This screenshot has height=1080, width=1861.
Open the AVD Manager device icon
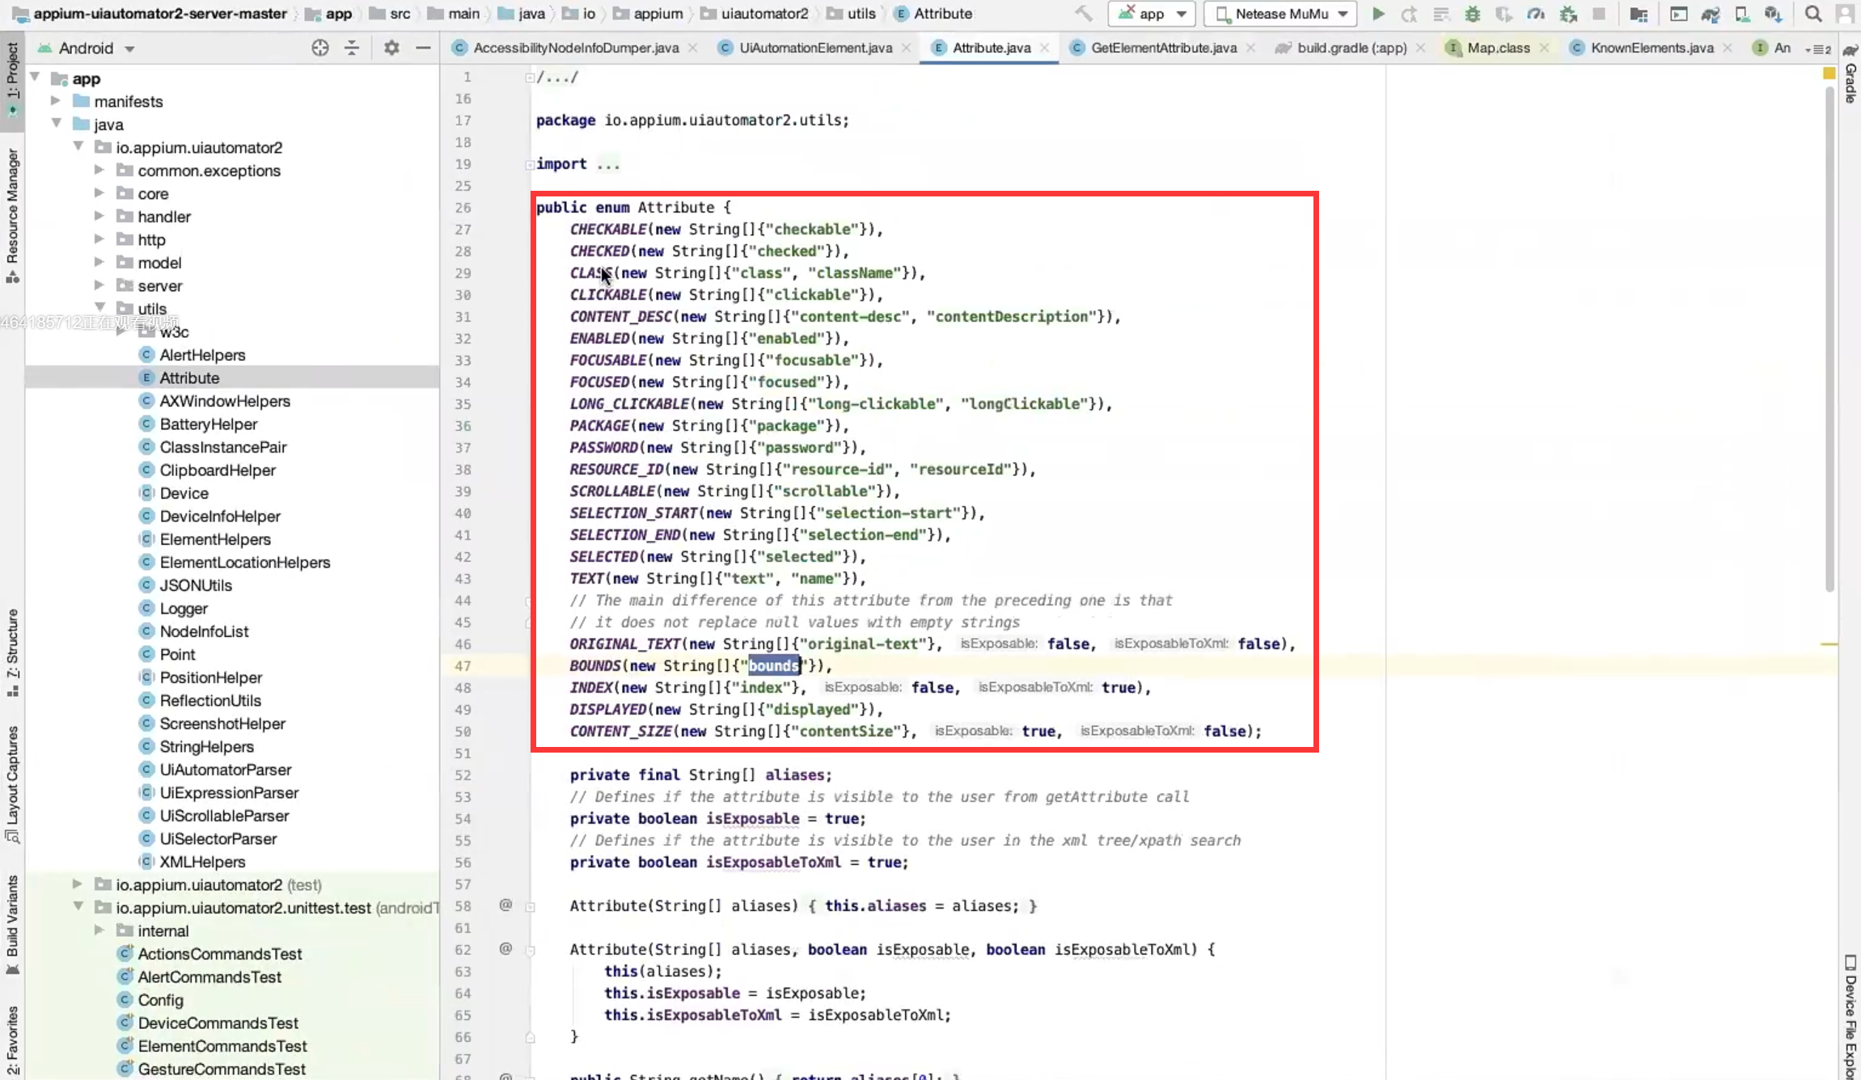click(x=1741, y=14)
